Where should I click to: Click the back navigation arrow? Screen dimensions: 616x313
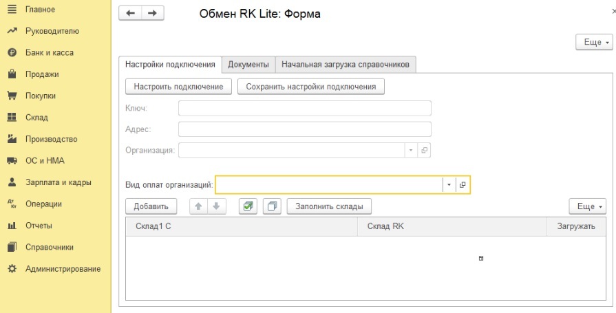click(x=131, y=13)
